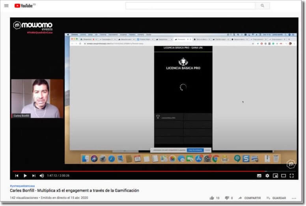306x206 pixels.
Task: Open the player settings gear
Action: click(x=267, y=176)
